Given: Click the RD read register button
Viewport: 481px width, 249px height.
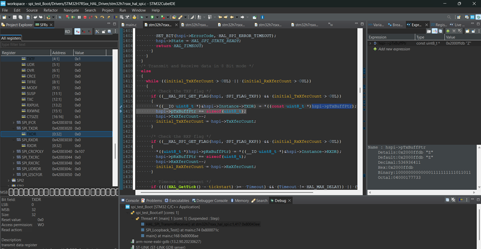Looking at the screenshot, I should click(x=68, y=32).
